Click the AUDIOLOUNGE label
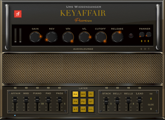Image resolution: width=165 pixels, height=120 pixels. (83, 49)
